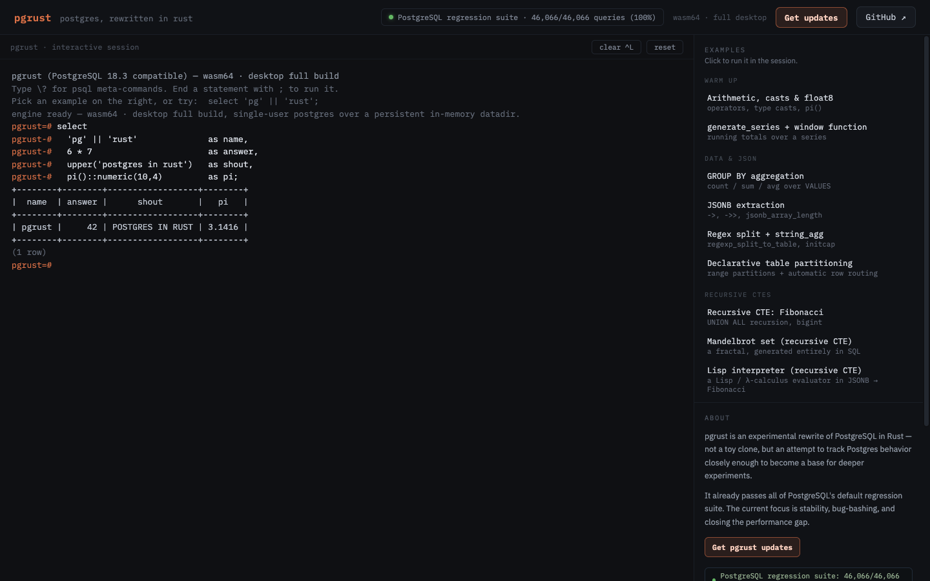Click the 'wasm64 · full desktop' label
The height and width of the screenshot is (581, 930).
[x=719, y=17]
